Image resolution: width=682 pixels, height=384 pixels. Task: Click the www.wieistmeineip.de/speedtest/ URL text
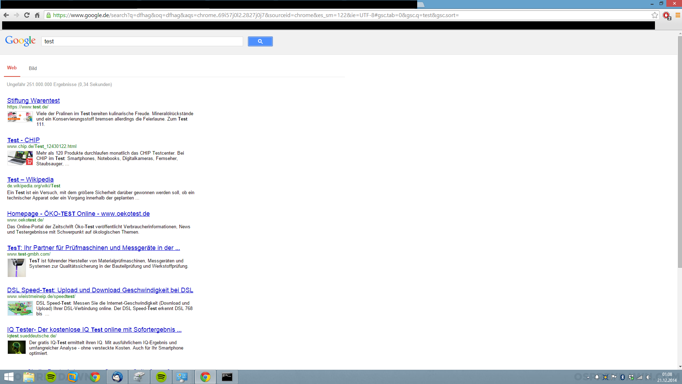(41, 297)
